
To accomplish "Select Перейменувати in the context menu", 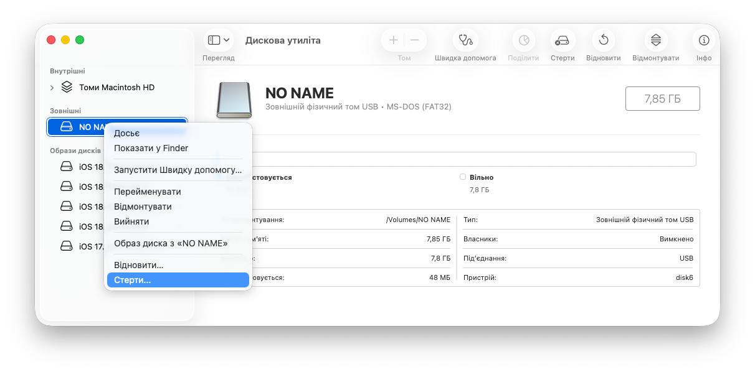I will (178, 192).
